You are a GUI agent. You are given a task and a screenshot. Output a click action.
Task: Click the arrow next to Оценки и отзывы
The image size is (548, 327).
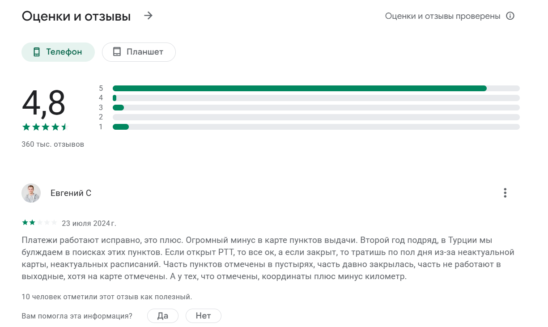(x=149, y=16)
